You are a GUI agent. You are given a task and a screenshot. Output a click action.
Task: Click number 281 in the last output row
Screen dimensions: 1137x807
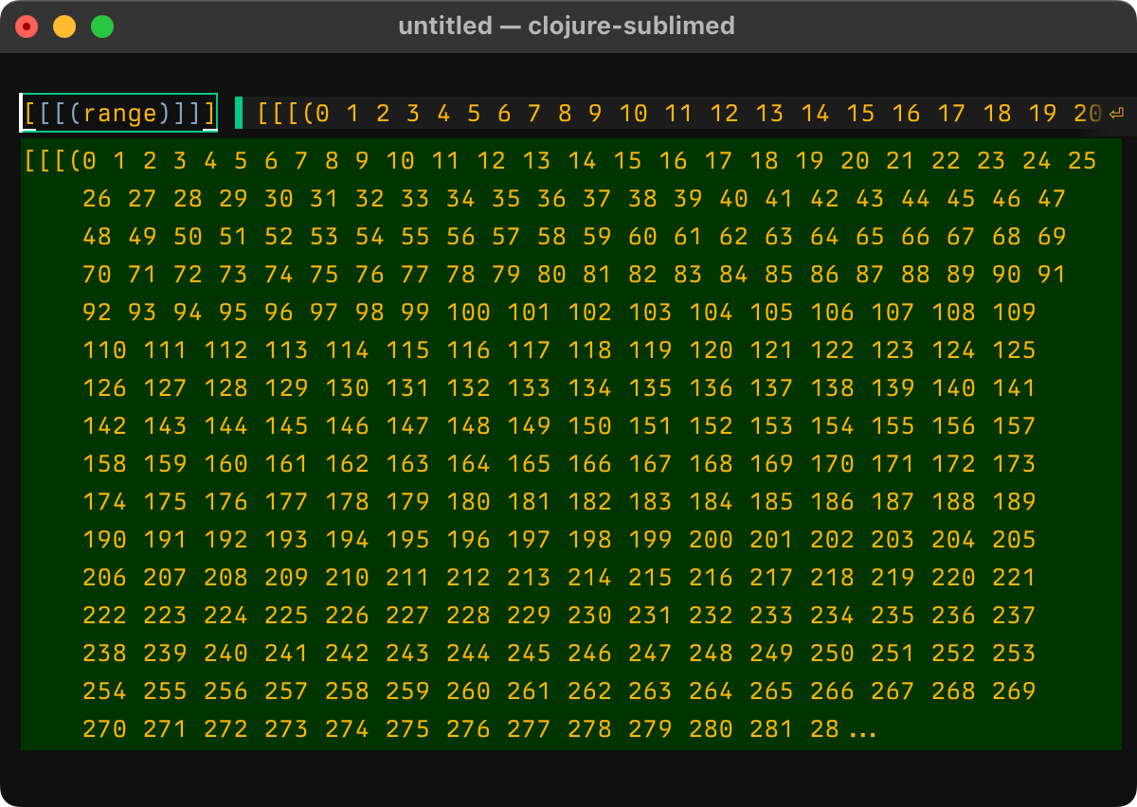click(771, 729)
